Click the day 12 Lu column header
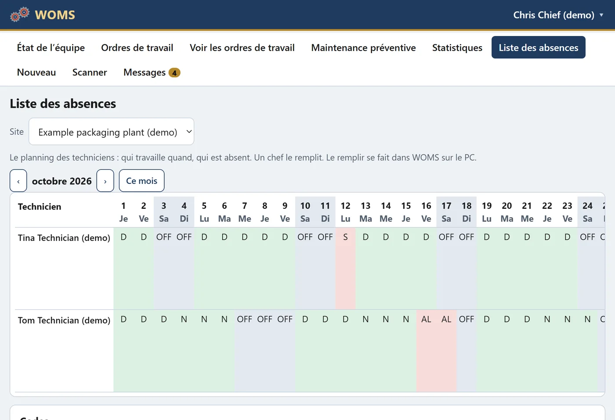 tap(345, 212)
